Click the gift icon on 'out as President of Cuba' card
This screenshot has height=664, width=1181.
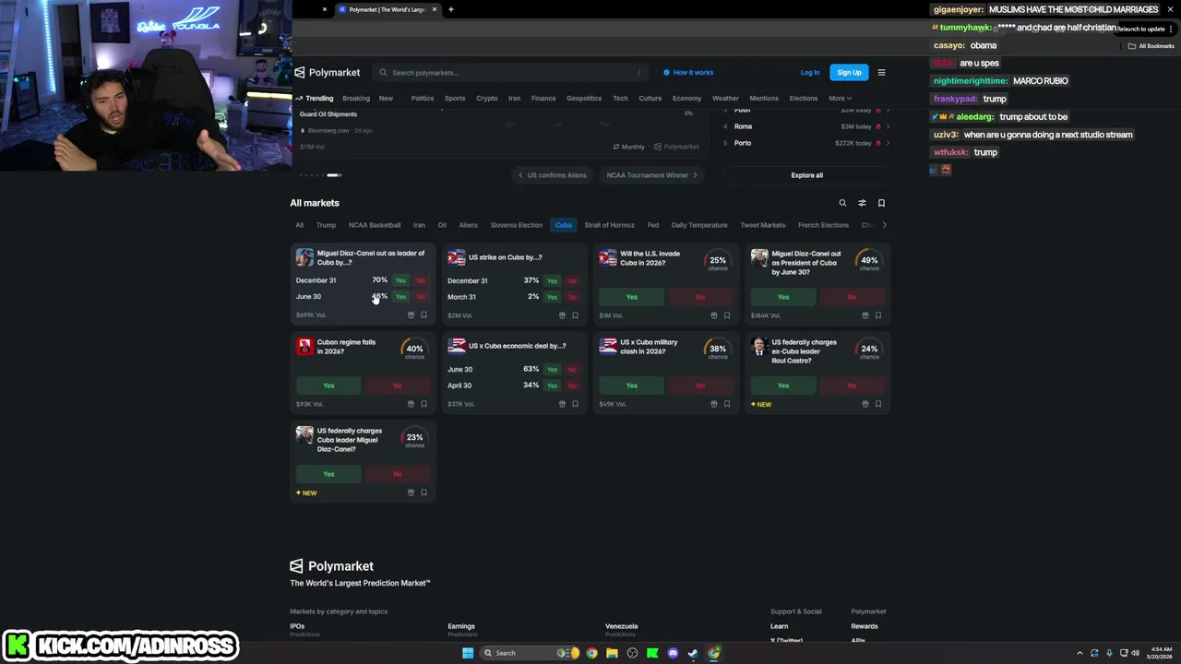tap(865, 315)
